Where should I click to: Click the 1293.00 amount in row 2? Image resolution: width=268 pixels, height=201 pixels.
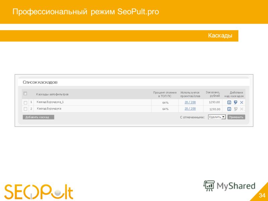(x=215, y=109)
